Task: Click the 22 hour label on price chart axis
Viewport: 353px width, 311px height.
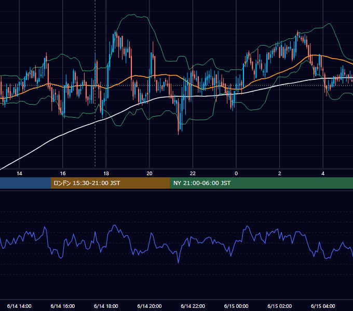Action: coord(193,174)
